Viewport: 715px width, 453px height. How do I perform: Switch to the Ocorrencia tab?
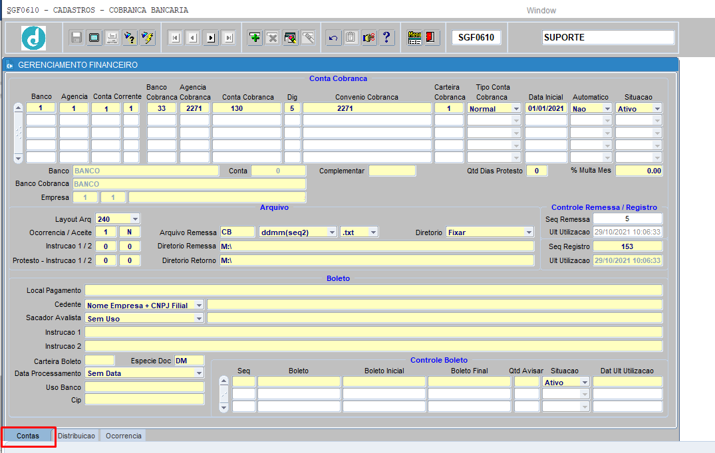[x=124, y=436]
